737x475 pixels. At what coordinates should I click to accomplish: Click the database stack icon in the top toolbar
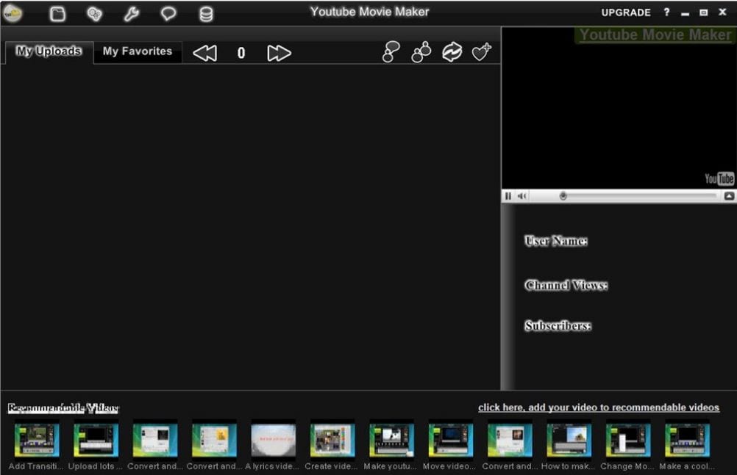(x=206, y=14)
